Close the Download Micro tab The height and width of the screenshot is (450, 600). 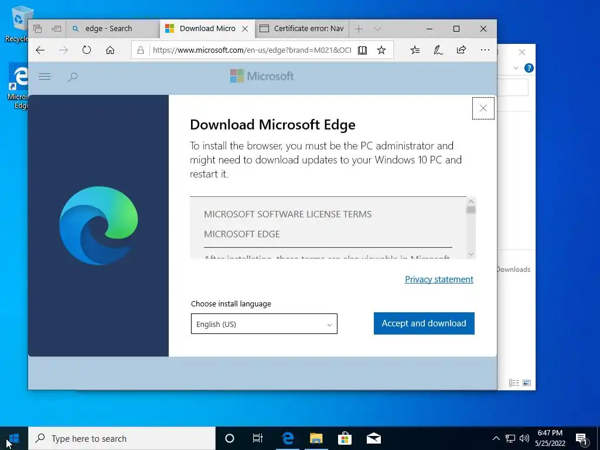tap(246, 29)
